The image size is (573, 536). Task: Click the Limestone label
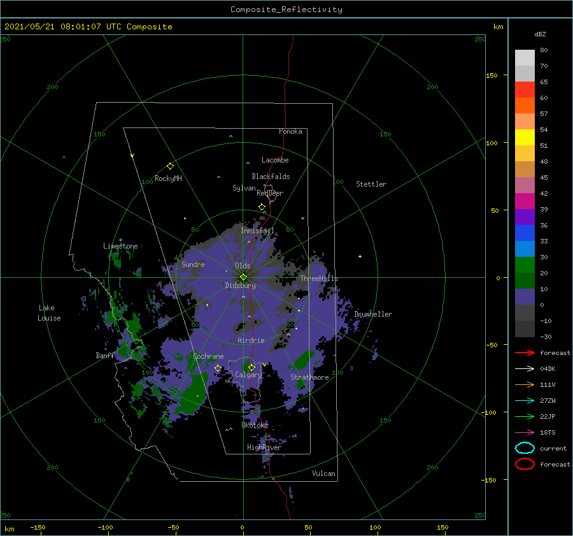tap(120, 246)
